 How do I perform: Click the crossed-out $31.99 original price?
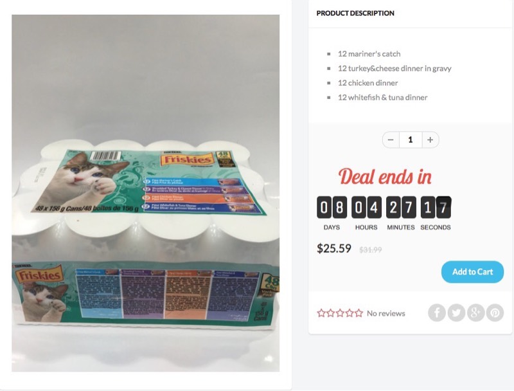(371, 250)
